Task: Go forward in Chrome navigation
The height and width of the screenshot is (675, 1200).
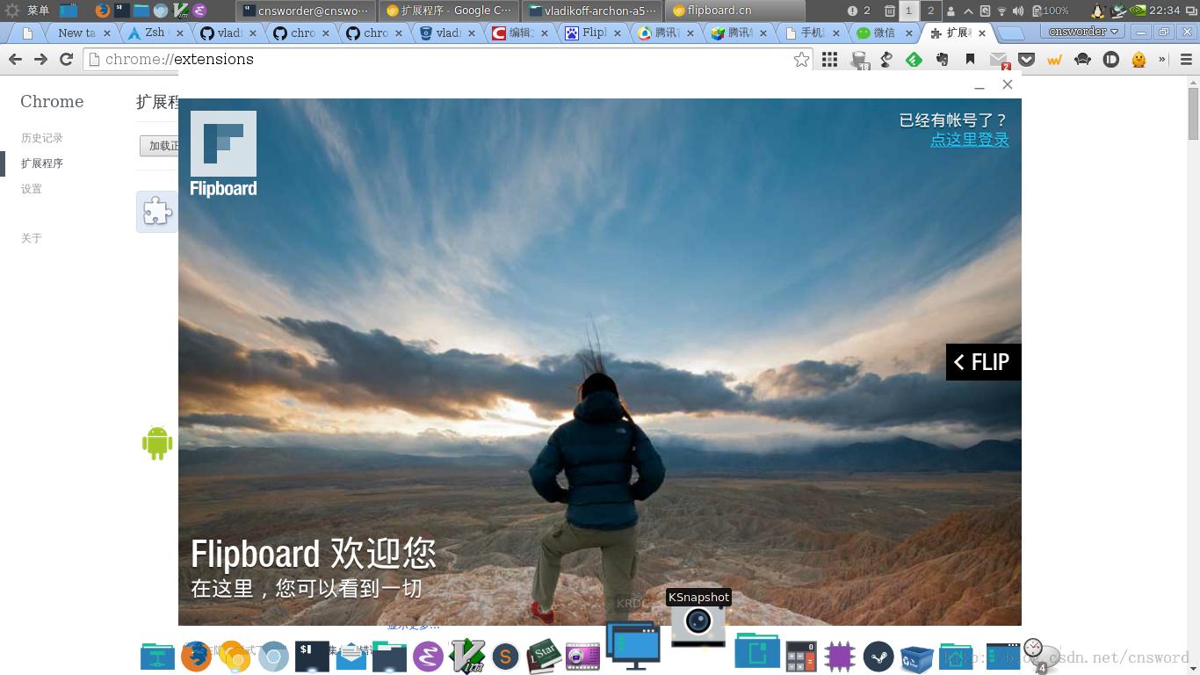Action: 40,60
